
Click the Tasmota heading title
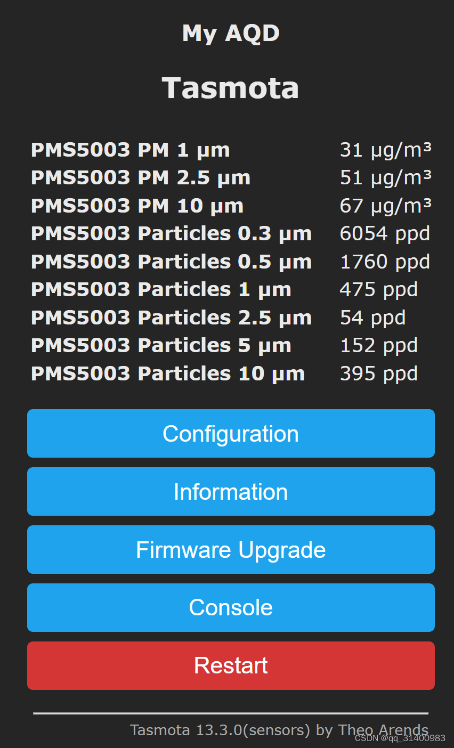230,88
